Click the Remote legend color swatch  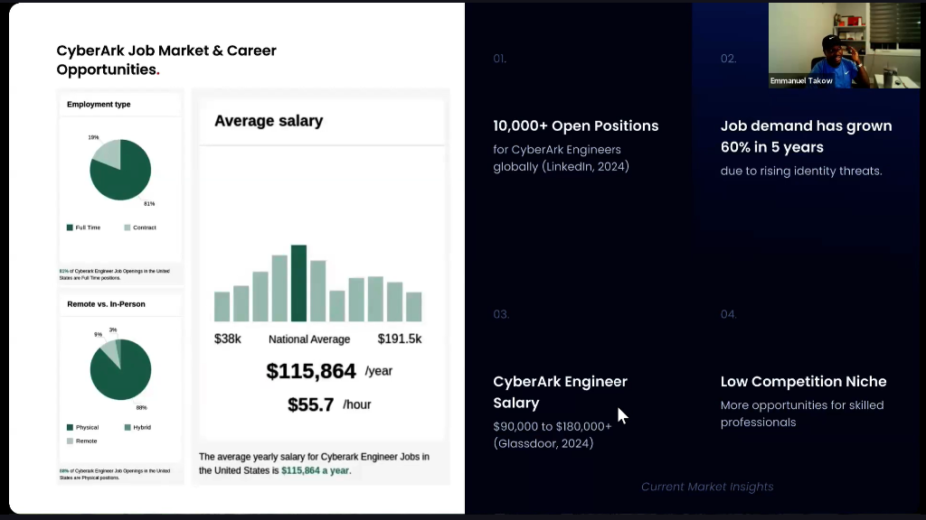point(70,441)
